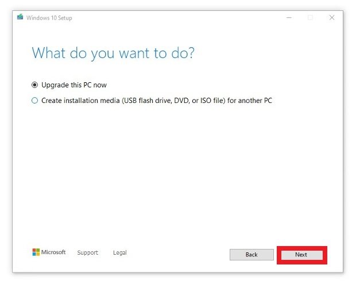Open the Support link
Screen dimensions: 356x284
88,252
